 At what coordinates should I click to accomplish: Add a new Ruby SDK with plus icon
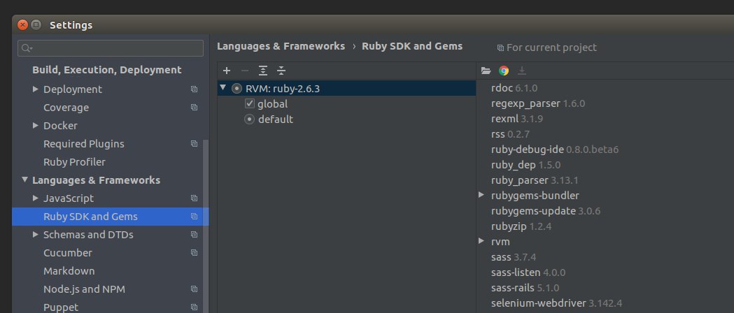coord(227,71)
